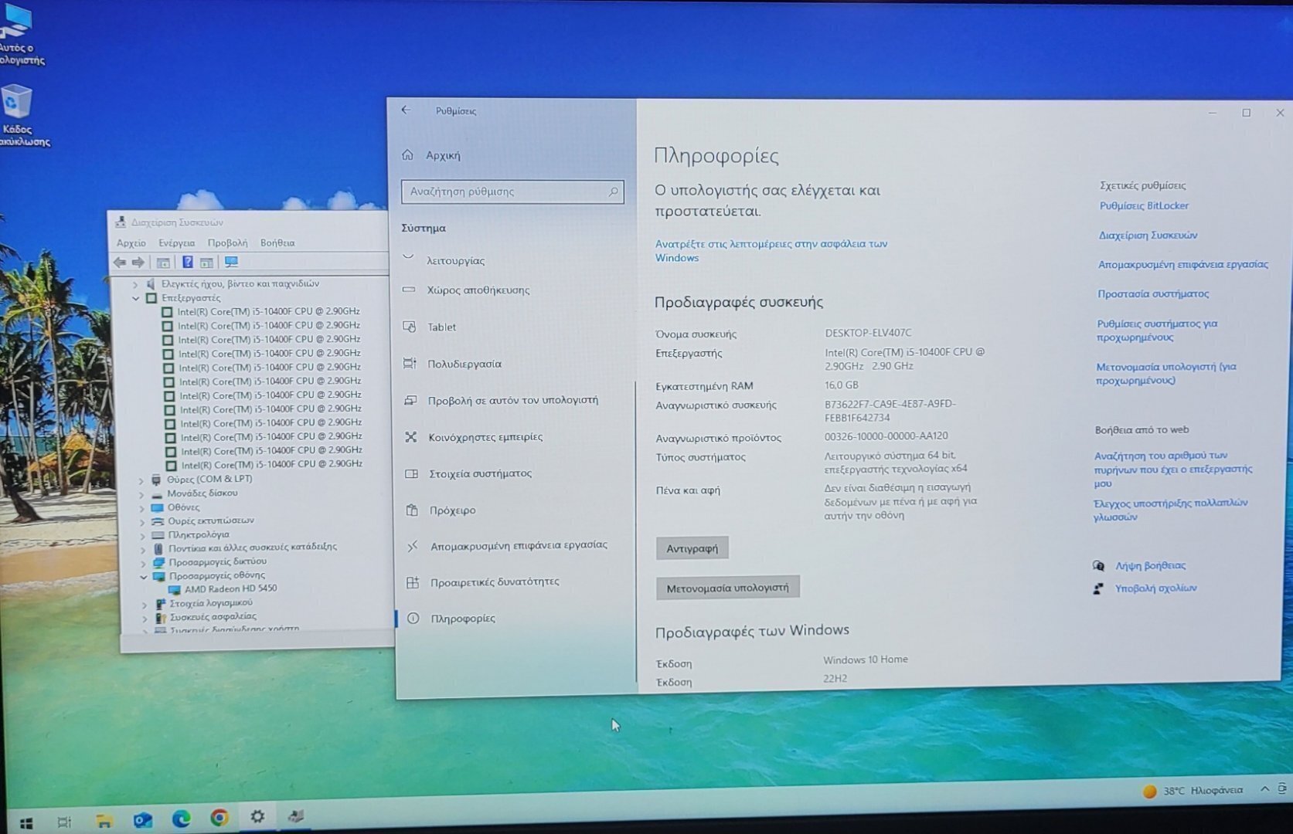Open Στοιχεία συστήματος settings page
Image resolution: width=1293 pixels, height=834 pixels.
[480, 473]
